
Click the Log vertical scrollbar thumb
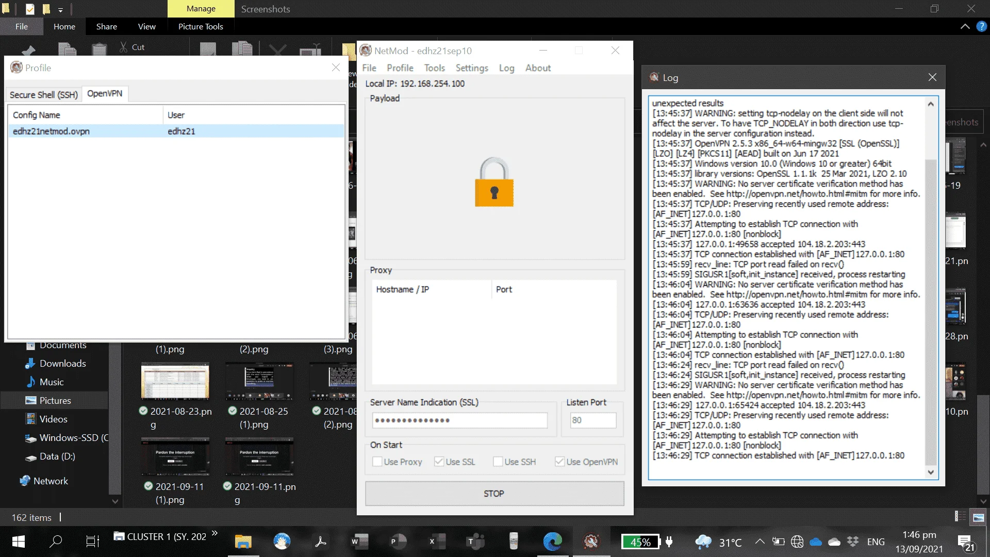point(931,313)
